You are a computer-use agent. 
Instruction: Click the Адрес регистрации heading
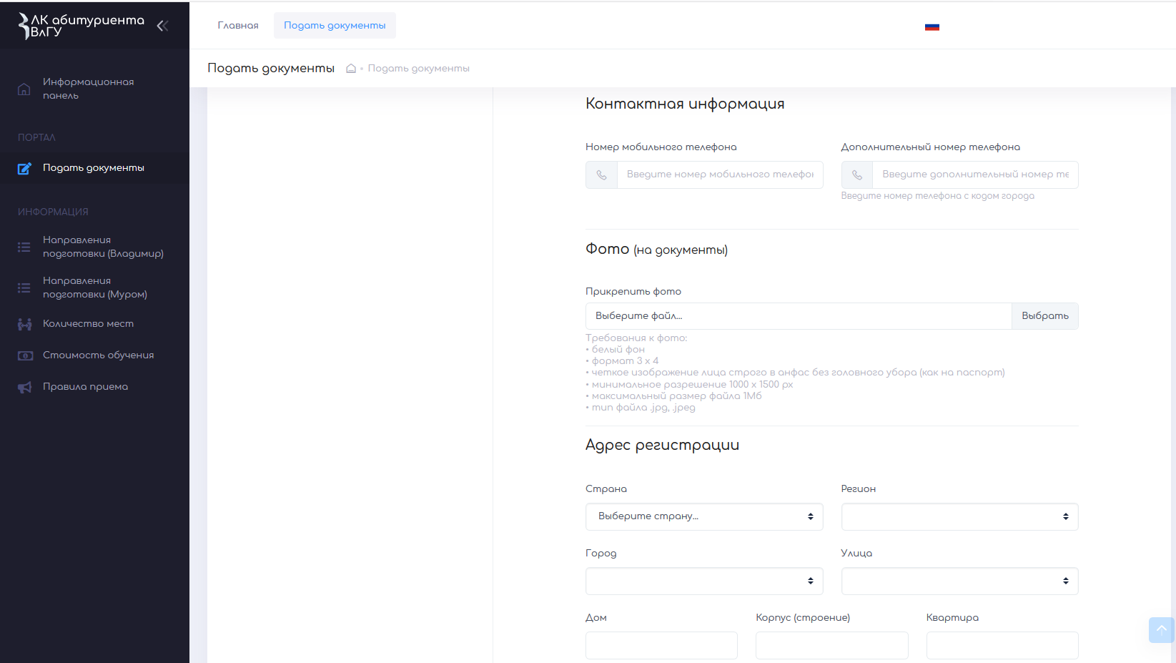[662, 445]
